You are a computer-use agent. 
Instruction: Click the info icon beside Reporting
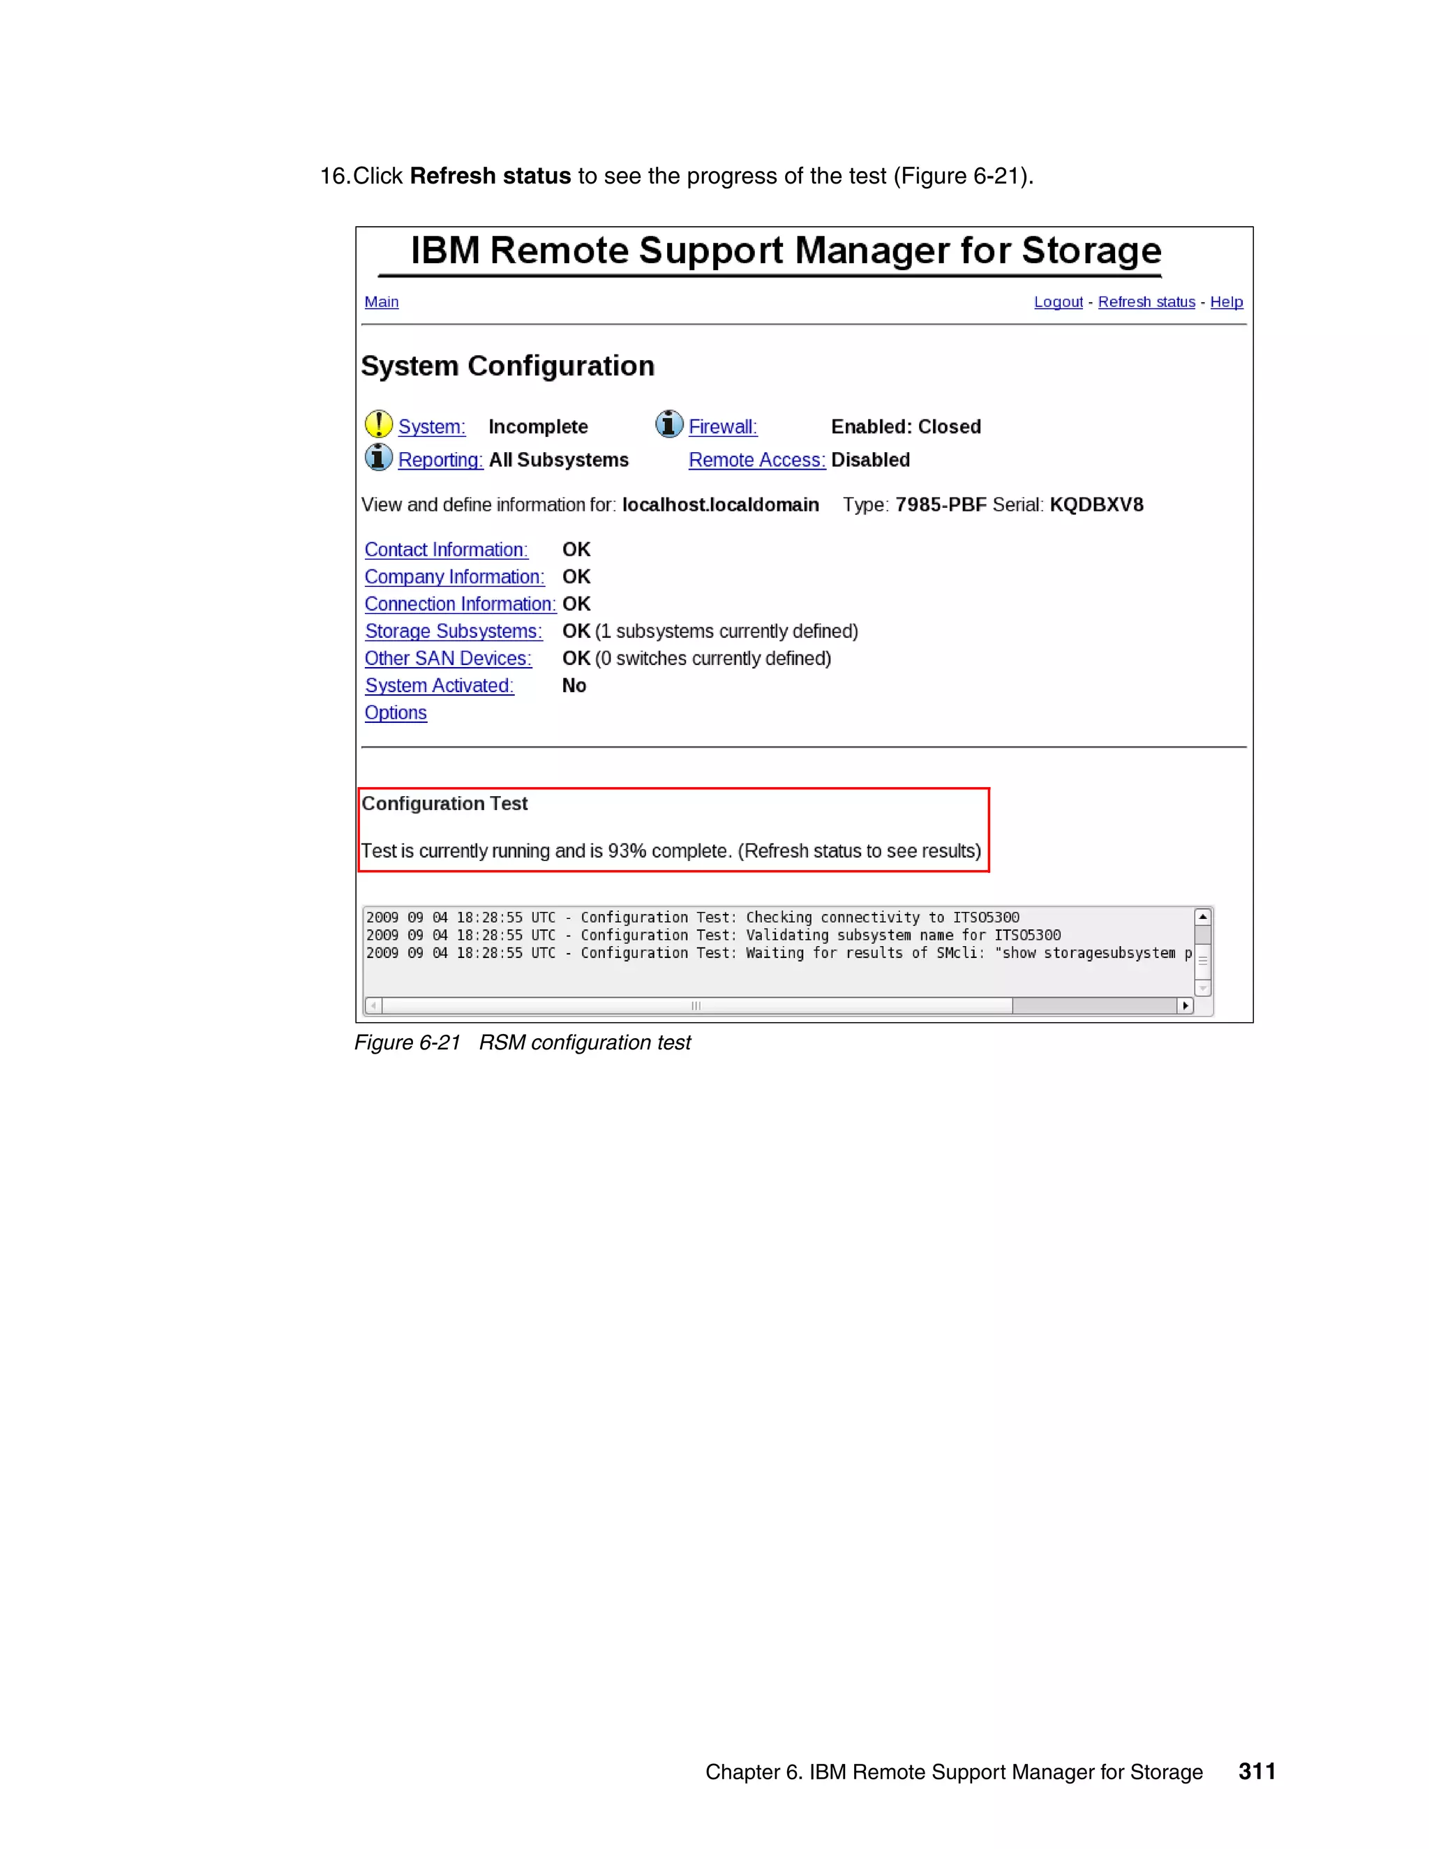pos(378,457)
